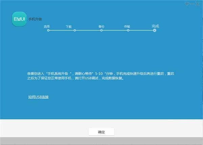Click the 下载 step label
This screenshot has width=203, height=145.
69,26
